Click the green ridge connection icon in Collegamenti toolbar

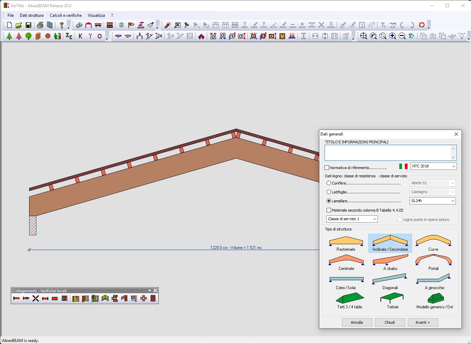click(105, 298)
